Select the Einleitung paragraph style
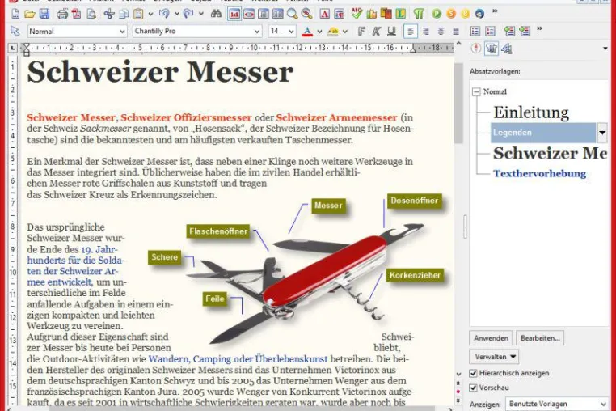This screenshot has width=616, height=411. pos(531,112)
